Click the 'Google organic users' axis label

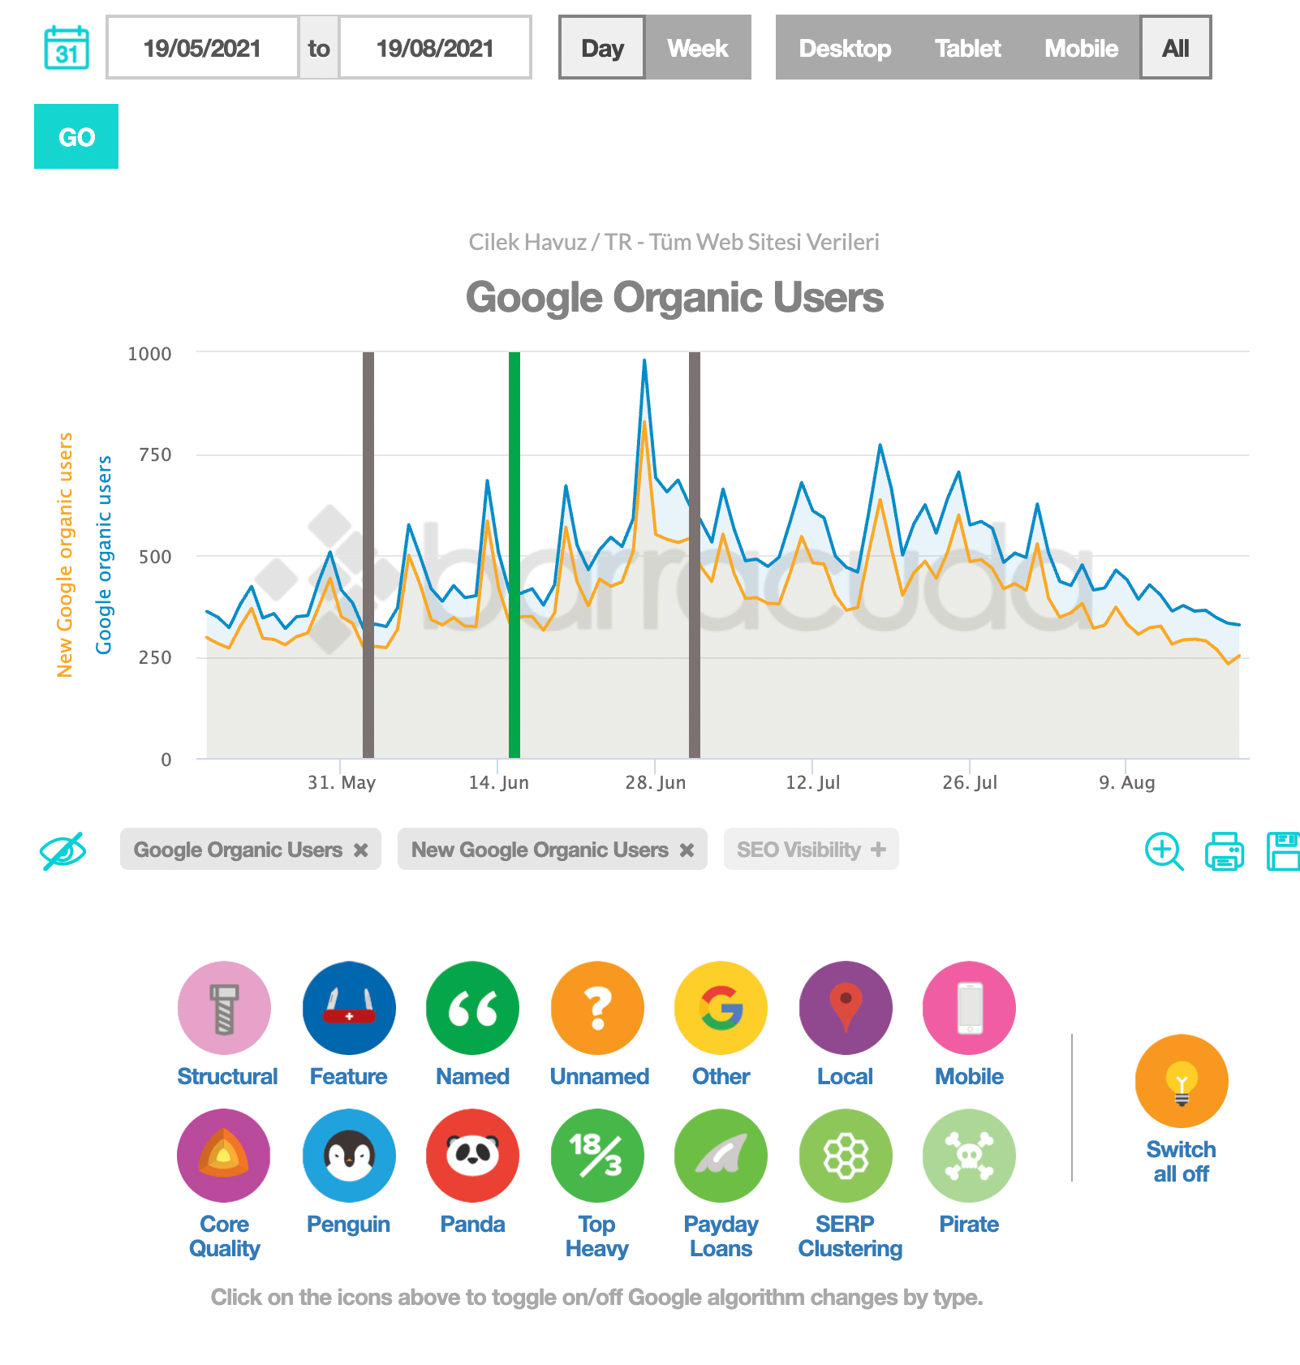[104, 555]
